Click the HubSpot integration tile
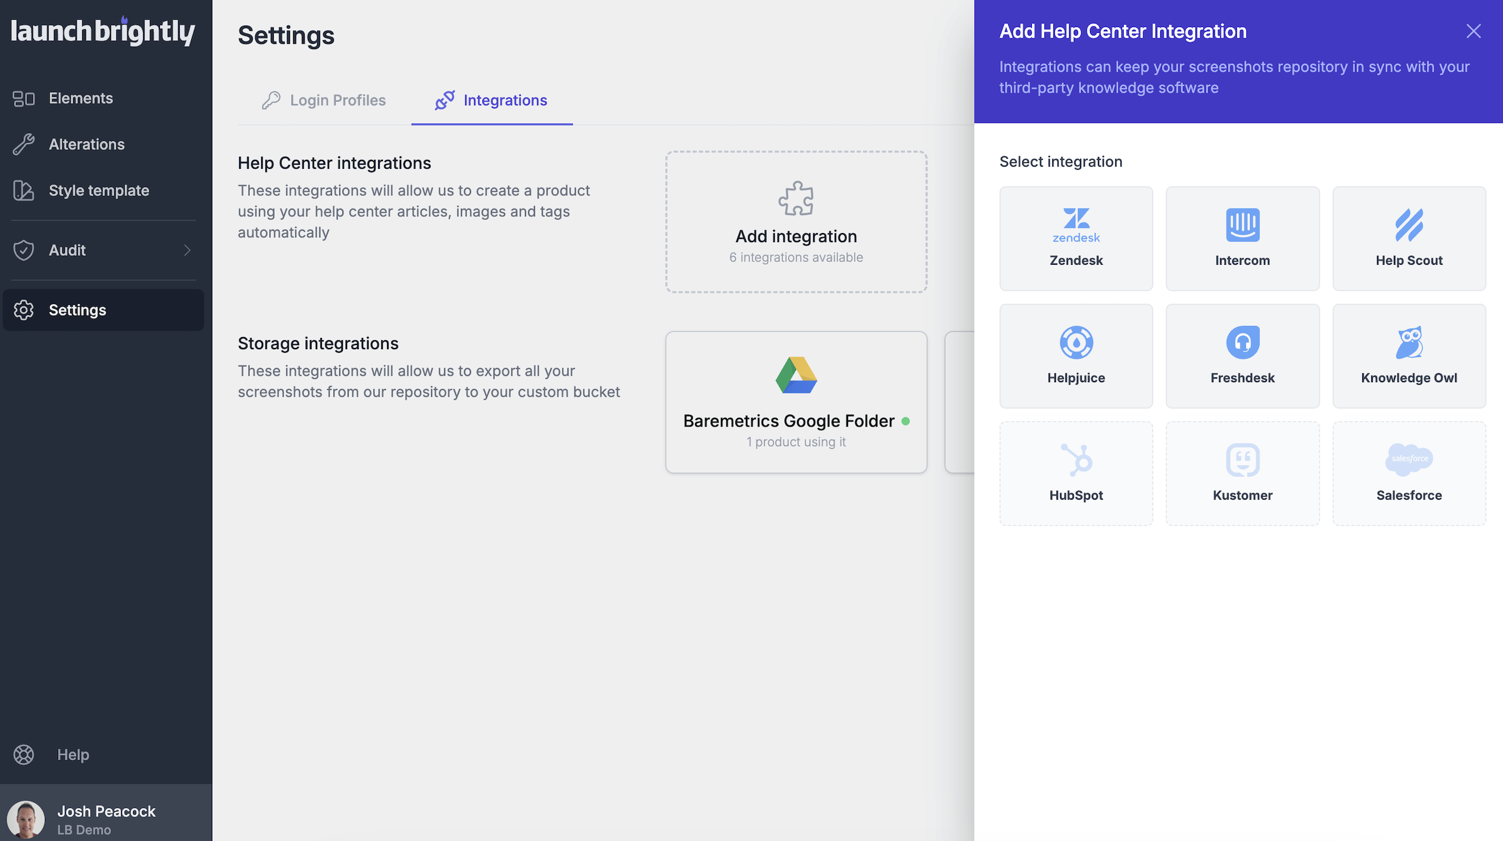The width and height of the screenshot is (1503, 841). click(1076, 473)
